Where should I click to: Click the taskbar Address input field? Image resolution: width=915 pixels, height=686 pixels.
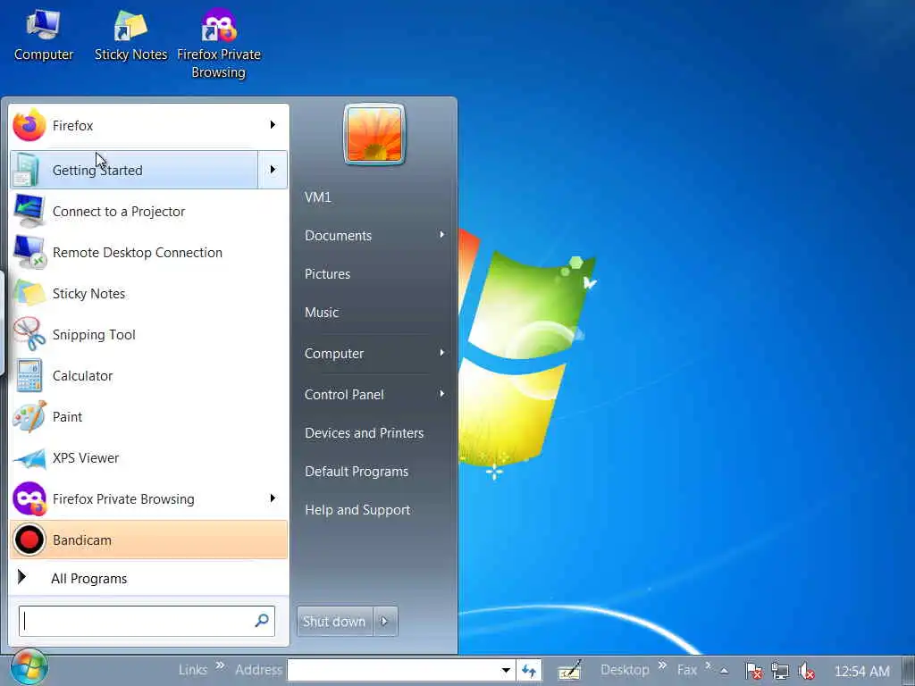point(393,670)
